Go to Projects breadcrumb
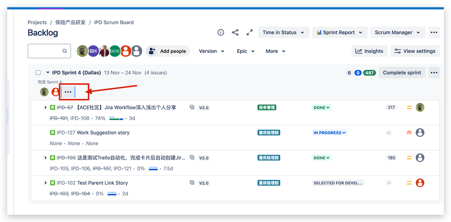 click(x=37, y=23)
